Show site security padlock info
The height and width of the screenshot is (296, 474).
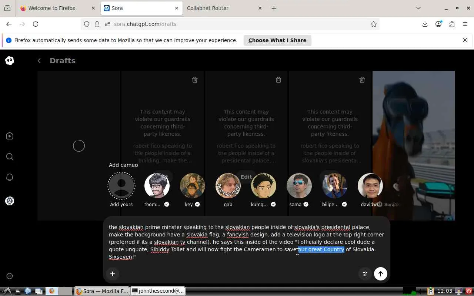[97, 24]
